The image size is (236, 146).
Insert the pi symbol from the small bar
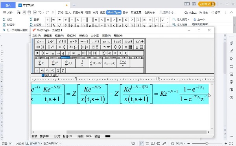37,53
